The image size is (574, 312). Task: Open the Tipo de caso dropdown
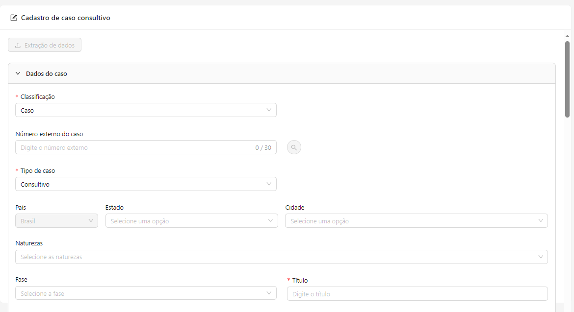[x=146, y=184]
